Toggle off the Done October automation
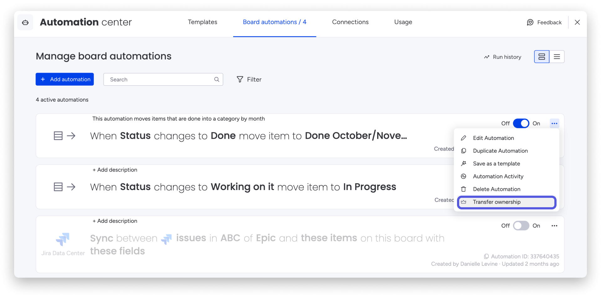 coord(521,123)
